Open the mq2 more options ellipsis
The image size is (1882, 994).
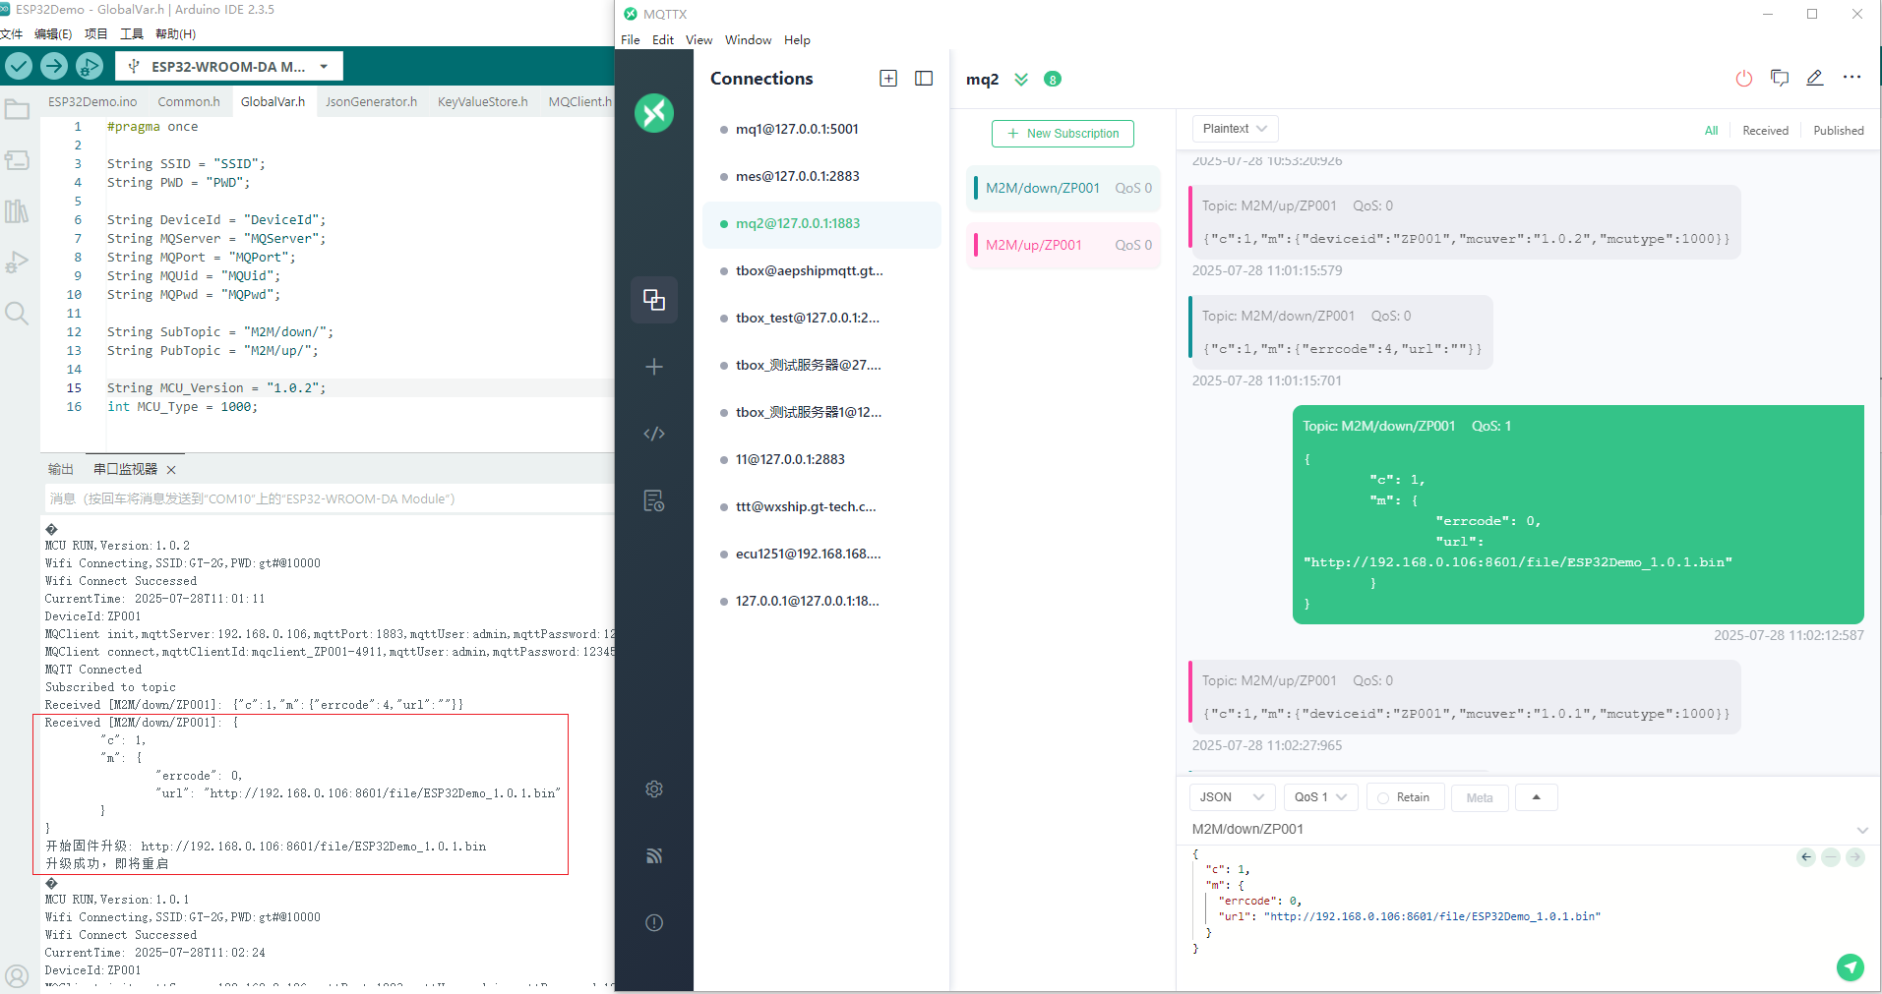pyautogui.click(x=1852, y=78)
